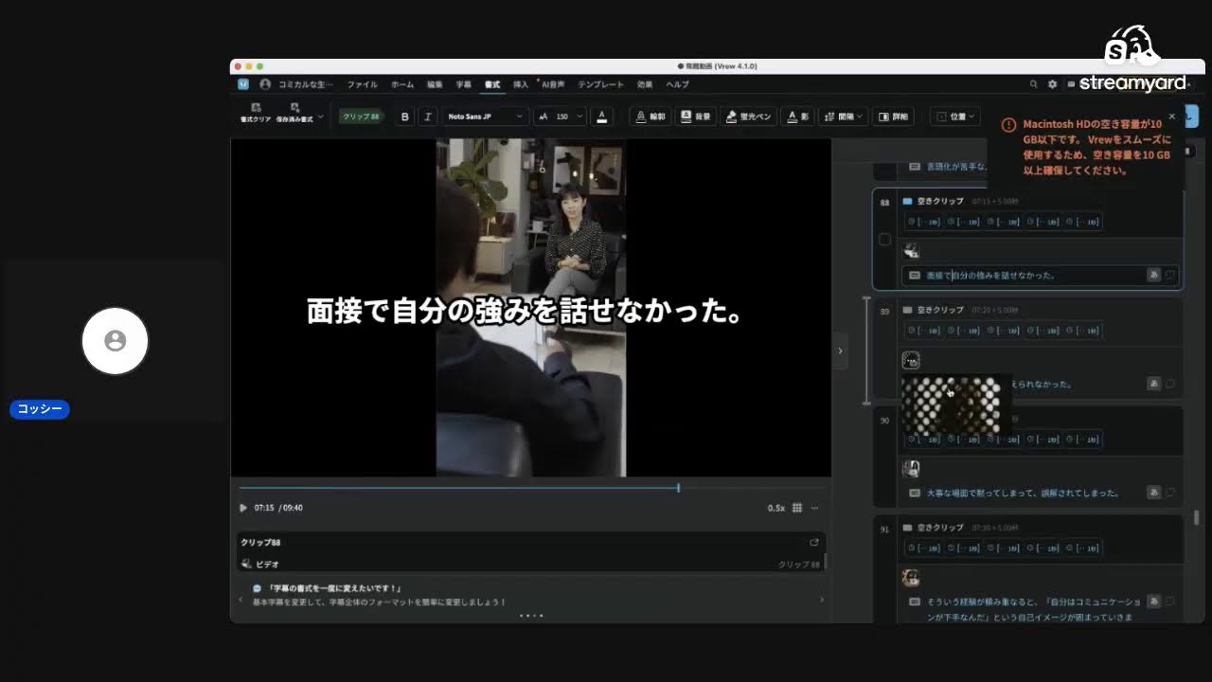Image resolution: width=1212 pixels, height=682 pixels.
Task: Click the grid view icon beside 0.5x
Action: [797, 508]
